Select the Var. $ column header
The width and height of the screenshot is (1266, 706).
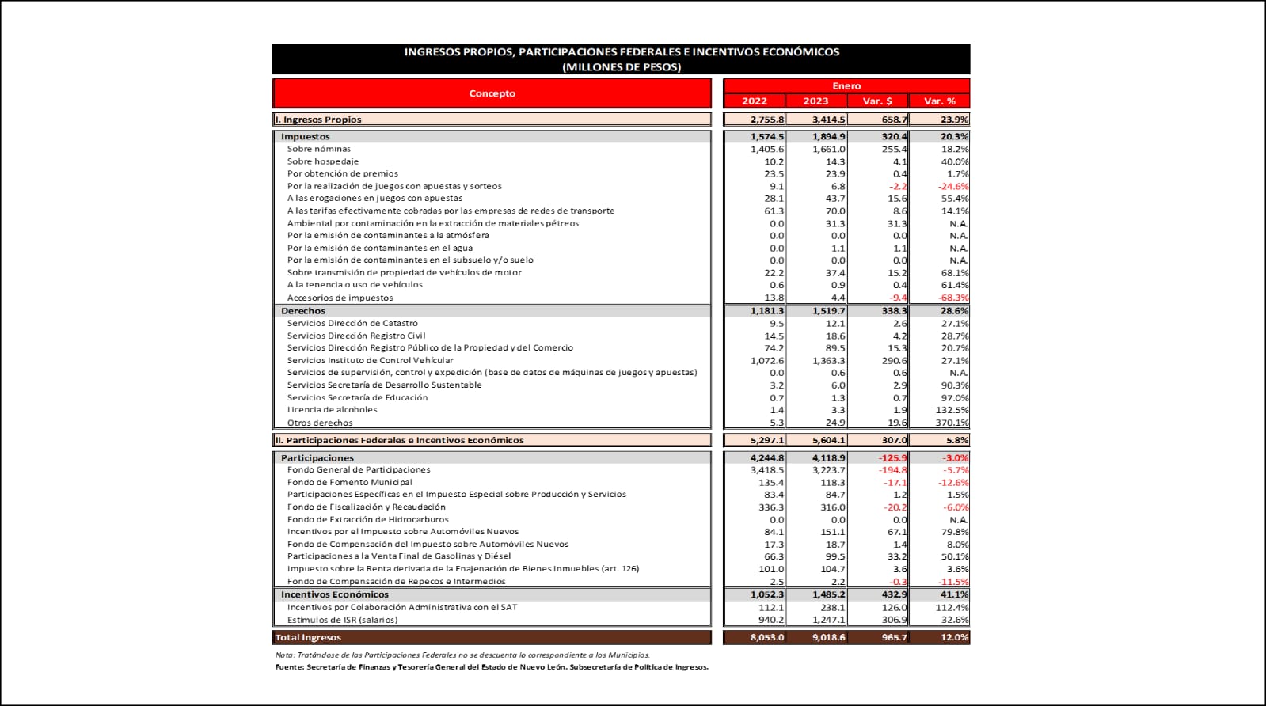click(x=877, y=101)
